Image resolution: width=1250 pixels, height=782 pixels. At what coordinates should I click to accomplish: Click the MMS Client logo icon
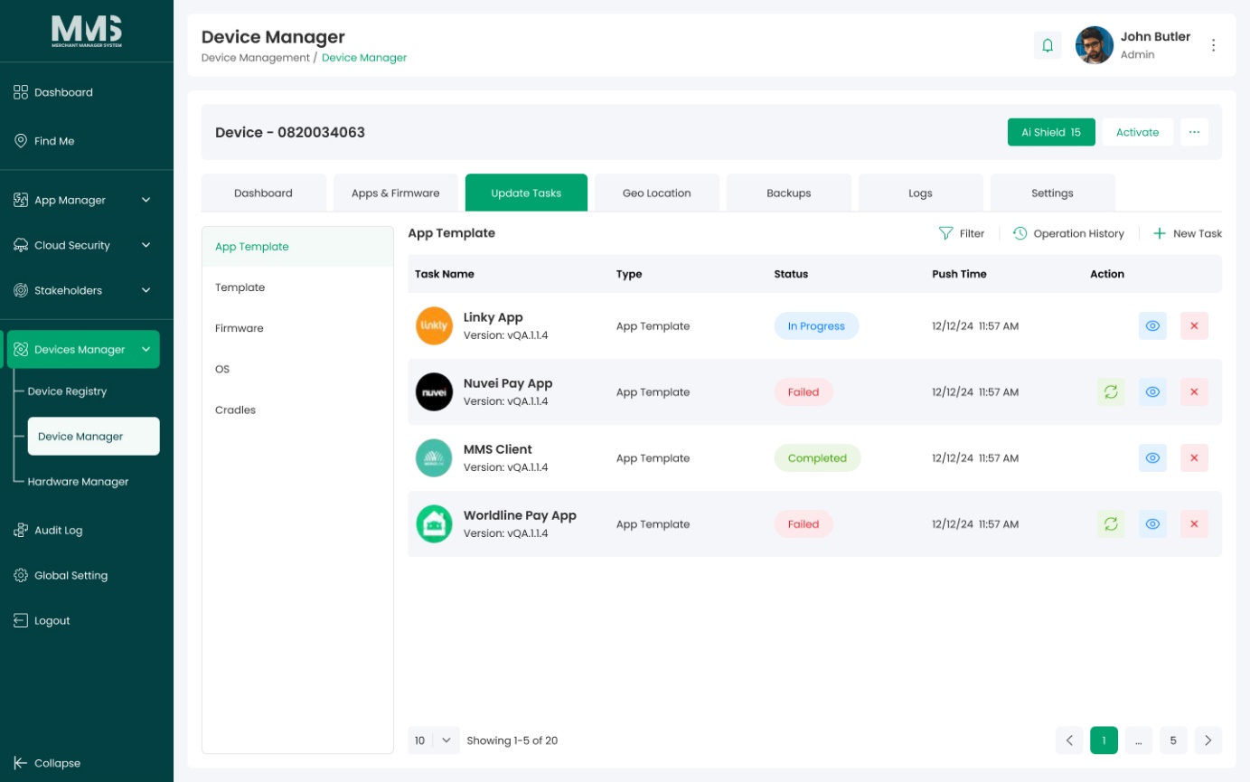pos(434,458)
